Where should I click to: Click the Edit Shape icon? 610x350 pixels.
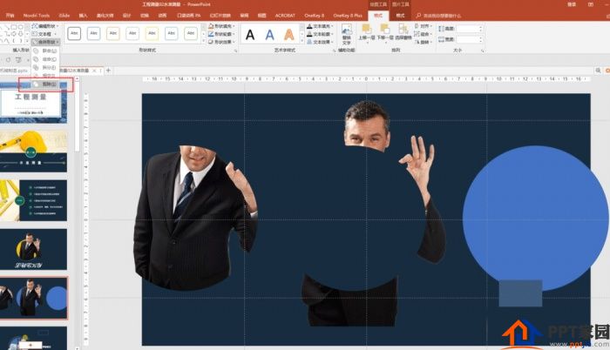[45, 25]
